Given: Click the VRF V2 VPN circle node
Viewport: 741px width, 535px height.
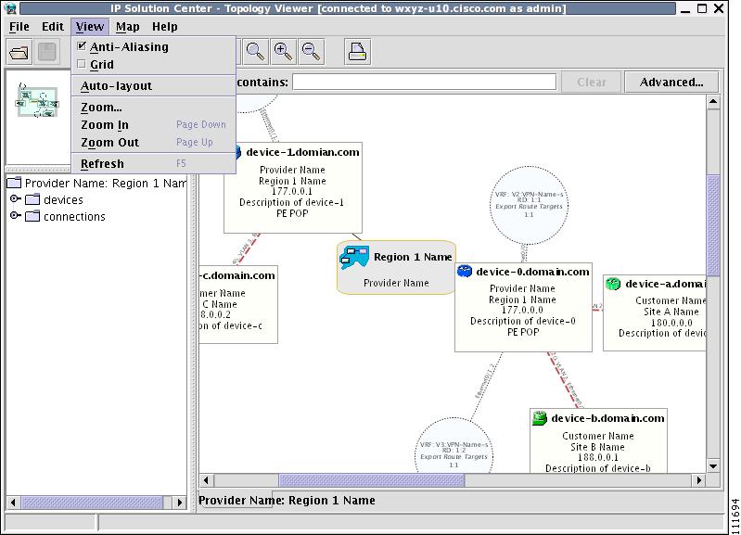Looking at the screenshot, I should click(x=529, y=205).
